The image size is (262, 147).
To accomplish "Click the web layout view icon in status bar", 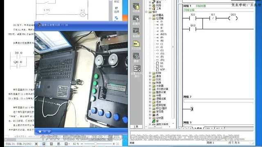I will 59,144.
